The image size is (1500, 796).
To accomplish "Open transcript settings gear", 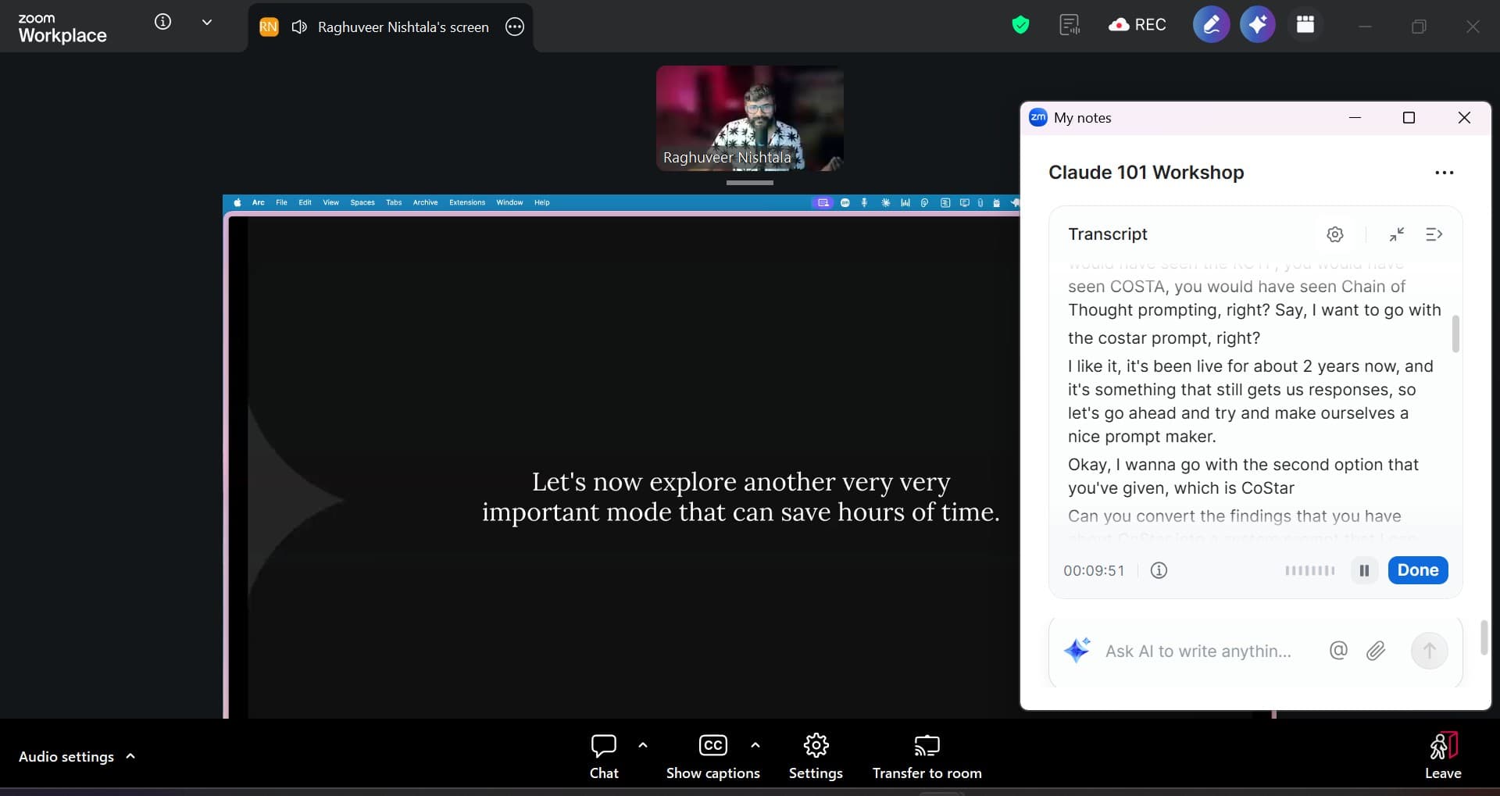I will pyautogui.click(x=1335, y=234).
